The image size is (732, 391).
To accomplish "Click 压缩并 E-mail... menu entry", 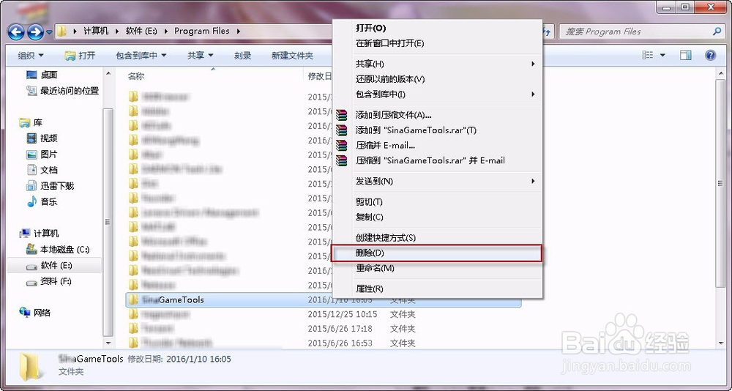I will point(437,145).
